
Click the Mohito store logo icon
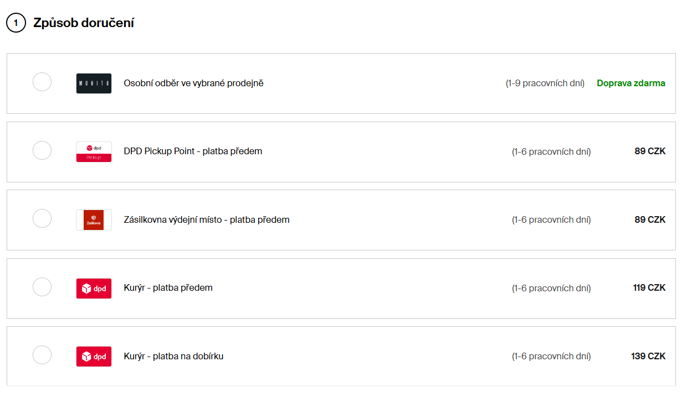pos(94,83)
